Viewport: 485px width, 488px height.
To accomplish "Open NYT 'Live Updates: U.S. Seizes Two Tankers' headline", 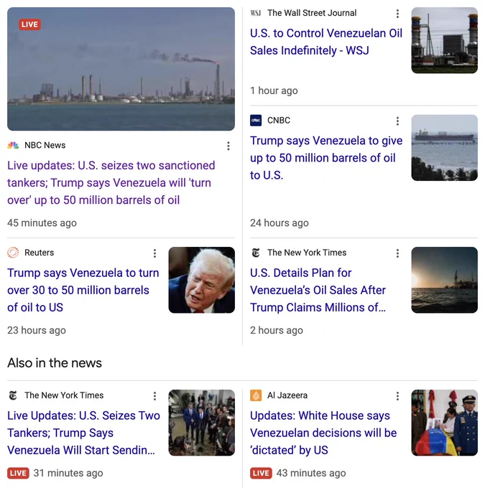I will tap(83, 433).
